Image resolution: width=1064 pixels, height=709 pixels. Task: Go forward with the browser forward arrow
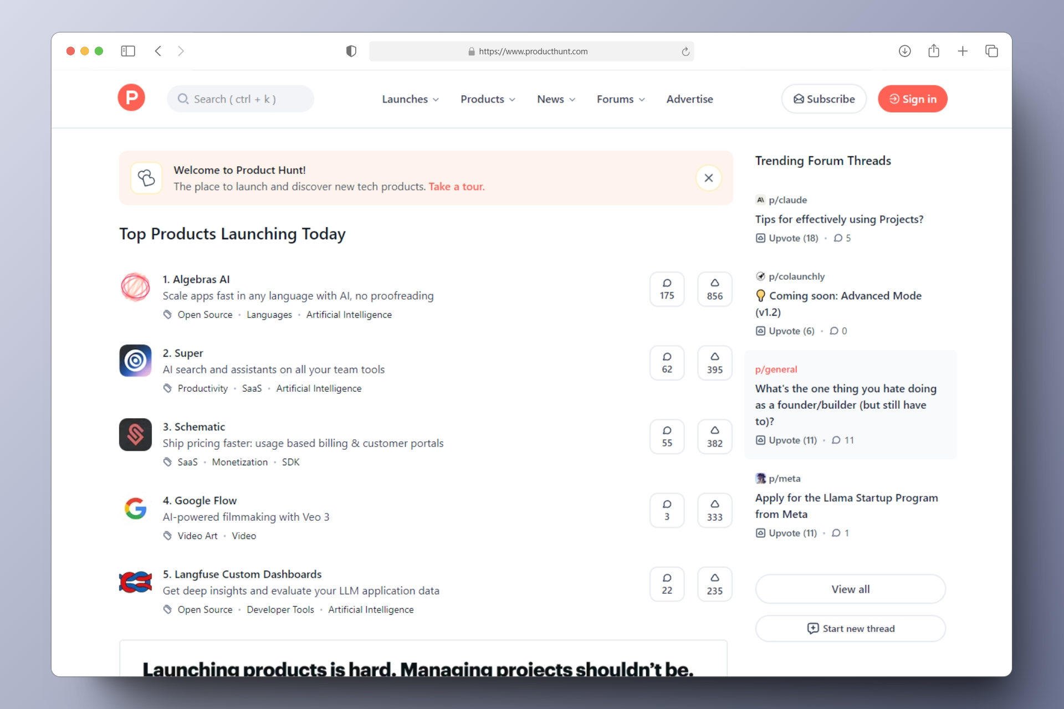coord(181,51)
